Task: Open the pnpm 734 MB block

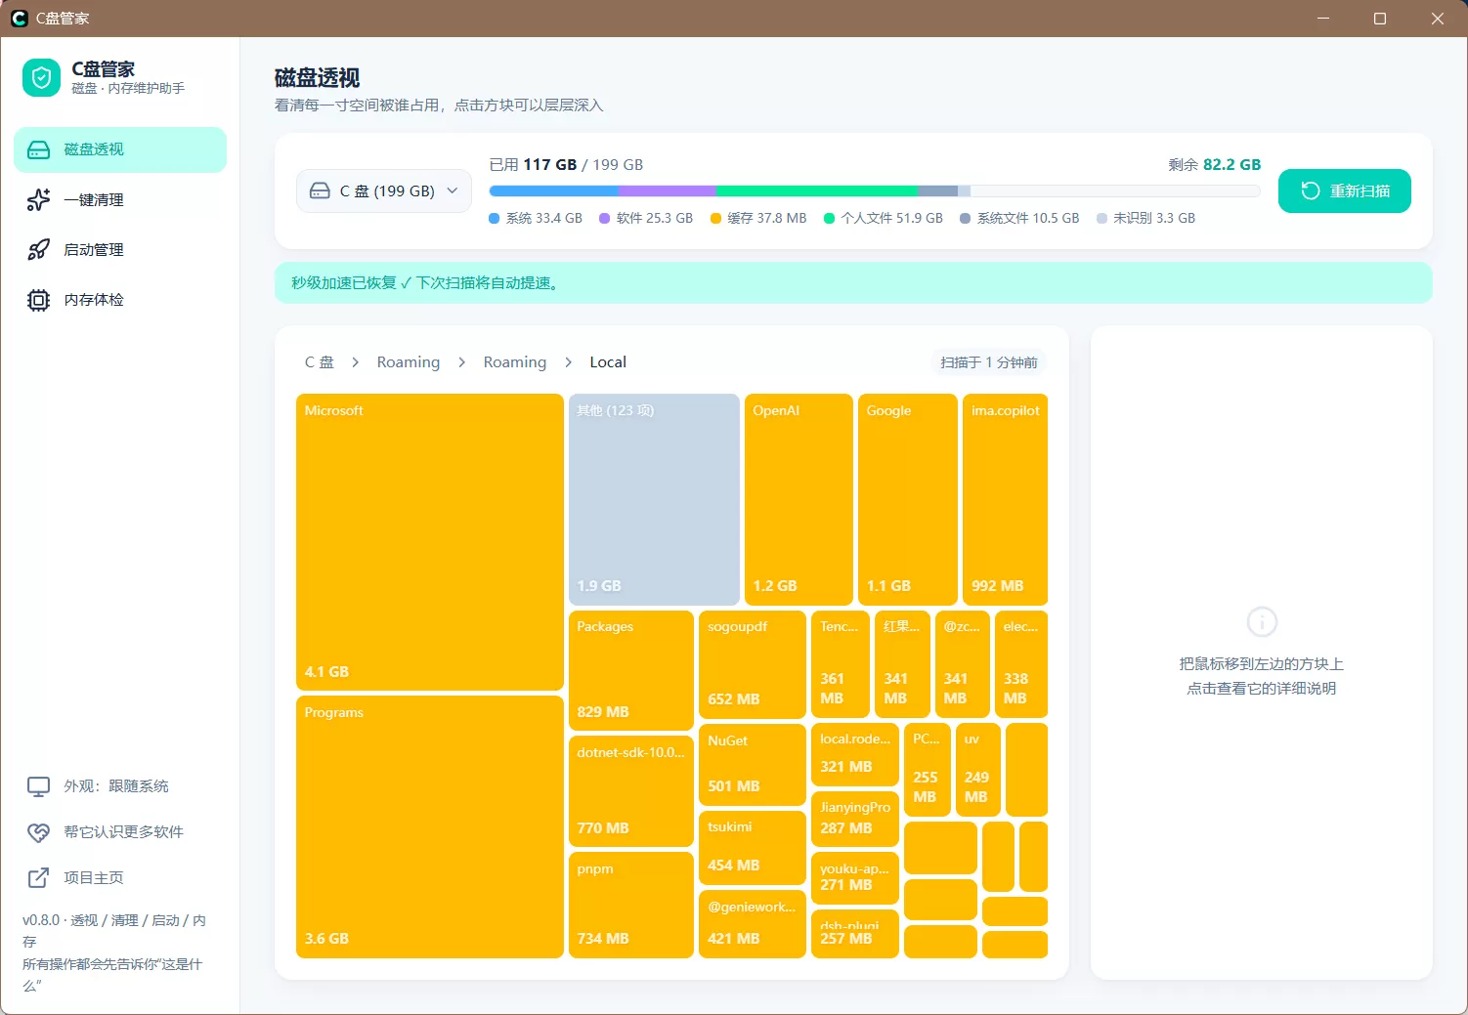Action: (x=631, y=905)
